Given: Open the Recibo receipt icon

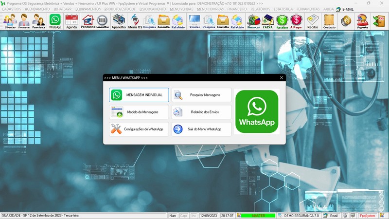Looking at the screenshot, I should tap(313, 21).
